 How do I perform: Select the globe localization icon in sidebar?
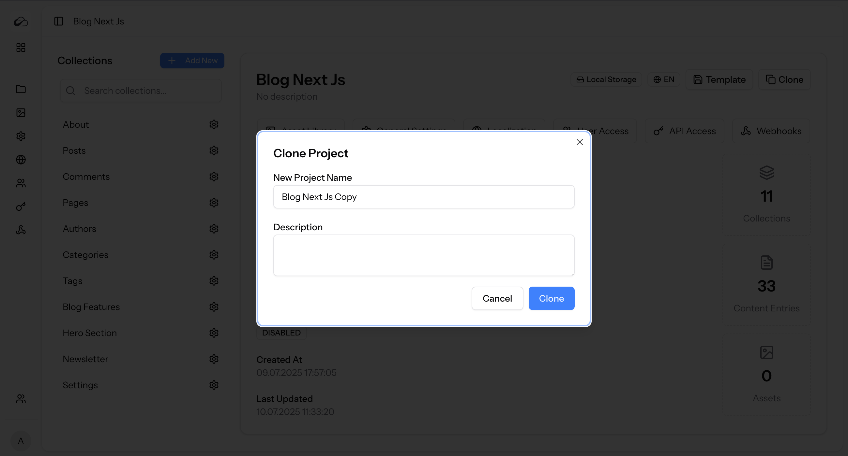coord(21,160)
